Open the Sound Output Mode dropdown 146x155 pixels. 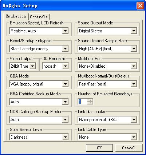(107, 31)
